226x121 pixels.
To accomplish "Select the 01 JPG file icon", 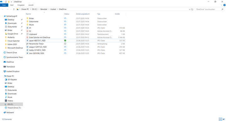I will pos(27,28).
